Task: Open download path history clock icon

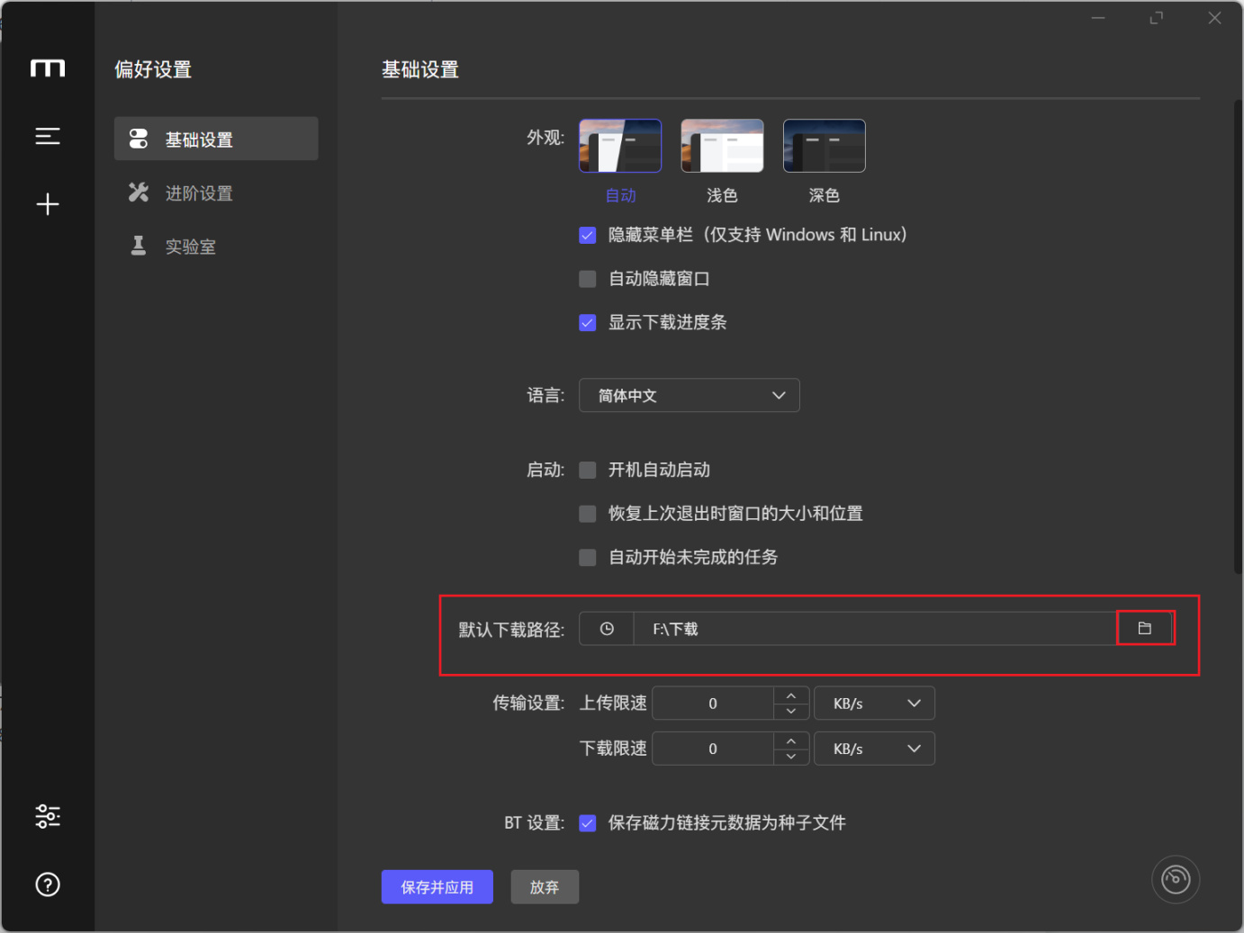Action: [x=607, y=629]
